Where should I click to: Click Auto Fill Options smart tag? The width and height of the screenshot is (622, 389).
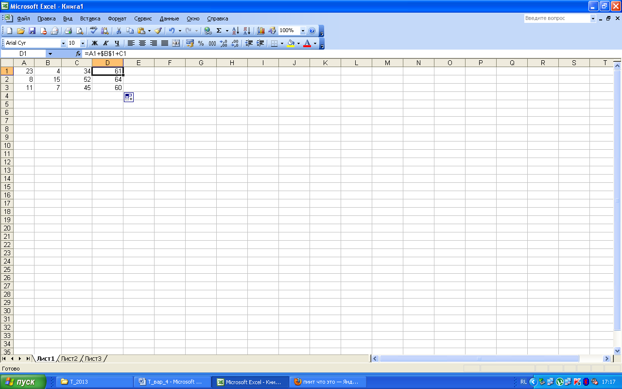coord(129,97)
